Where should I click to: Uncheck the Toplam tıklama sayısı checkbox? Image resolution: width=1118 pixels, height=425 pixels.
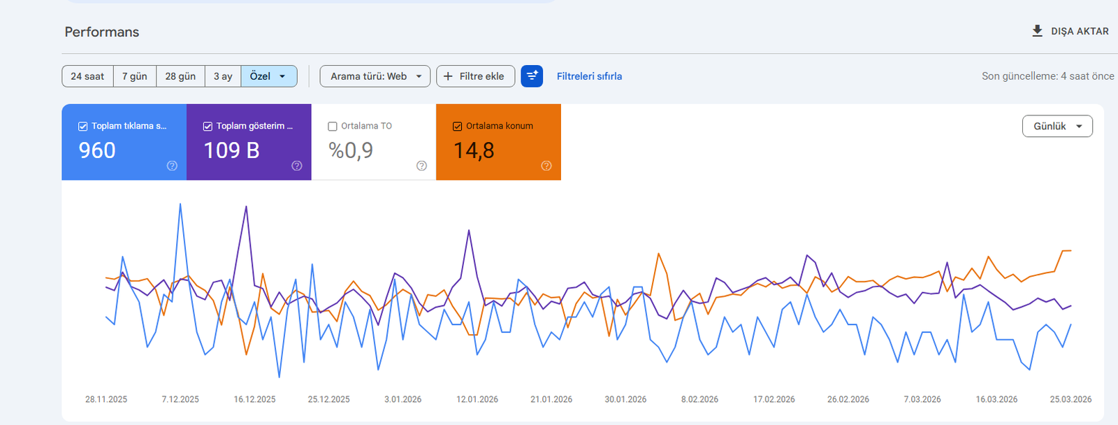[x=83, y=127]
